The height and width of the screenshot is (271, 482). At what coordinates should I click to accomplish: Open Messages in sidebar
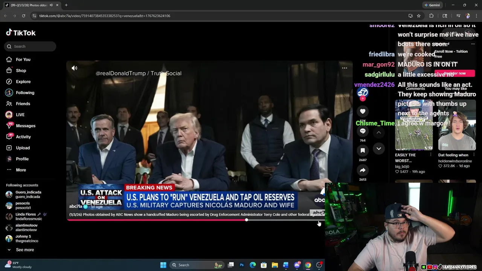coord(25,126)
